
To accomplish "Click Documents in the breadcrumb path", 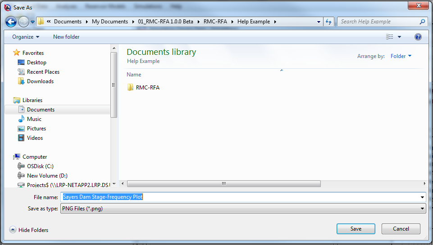I will pos(68,22).
